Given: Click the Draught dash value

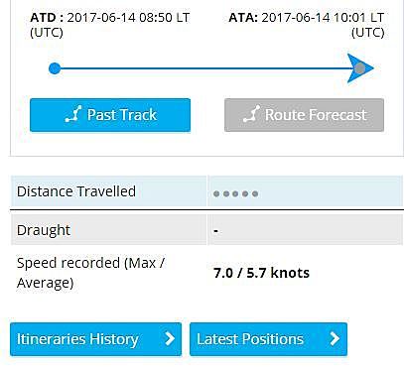Looking at the screenshot, I should [215, 231].
